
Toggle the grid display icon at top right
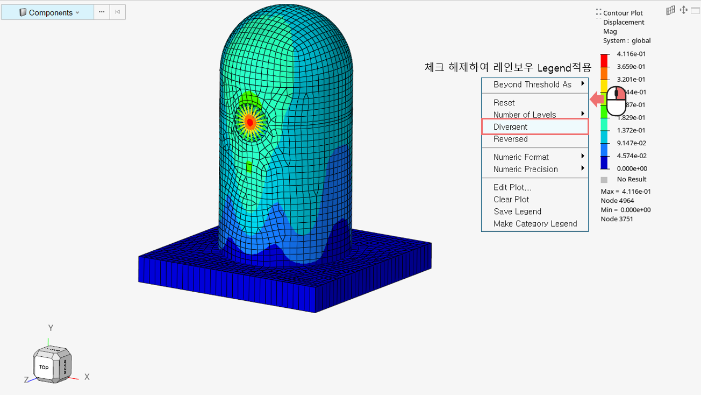(x=670, y=10)
